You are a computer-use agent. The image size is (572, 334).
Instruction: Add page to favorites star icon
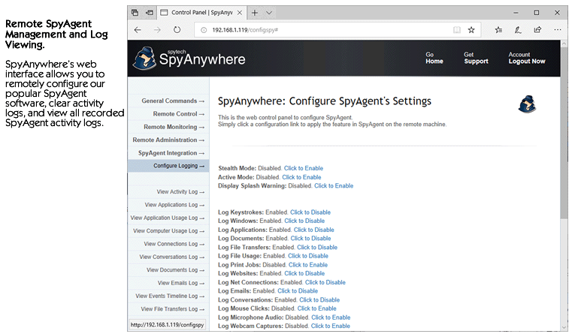471,30
